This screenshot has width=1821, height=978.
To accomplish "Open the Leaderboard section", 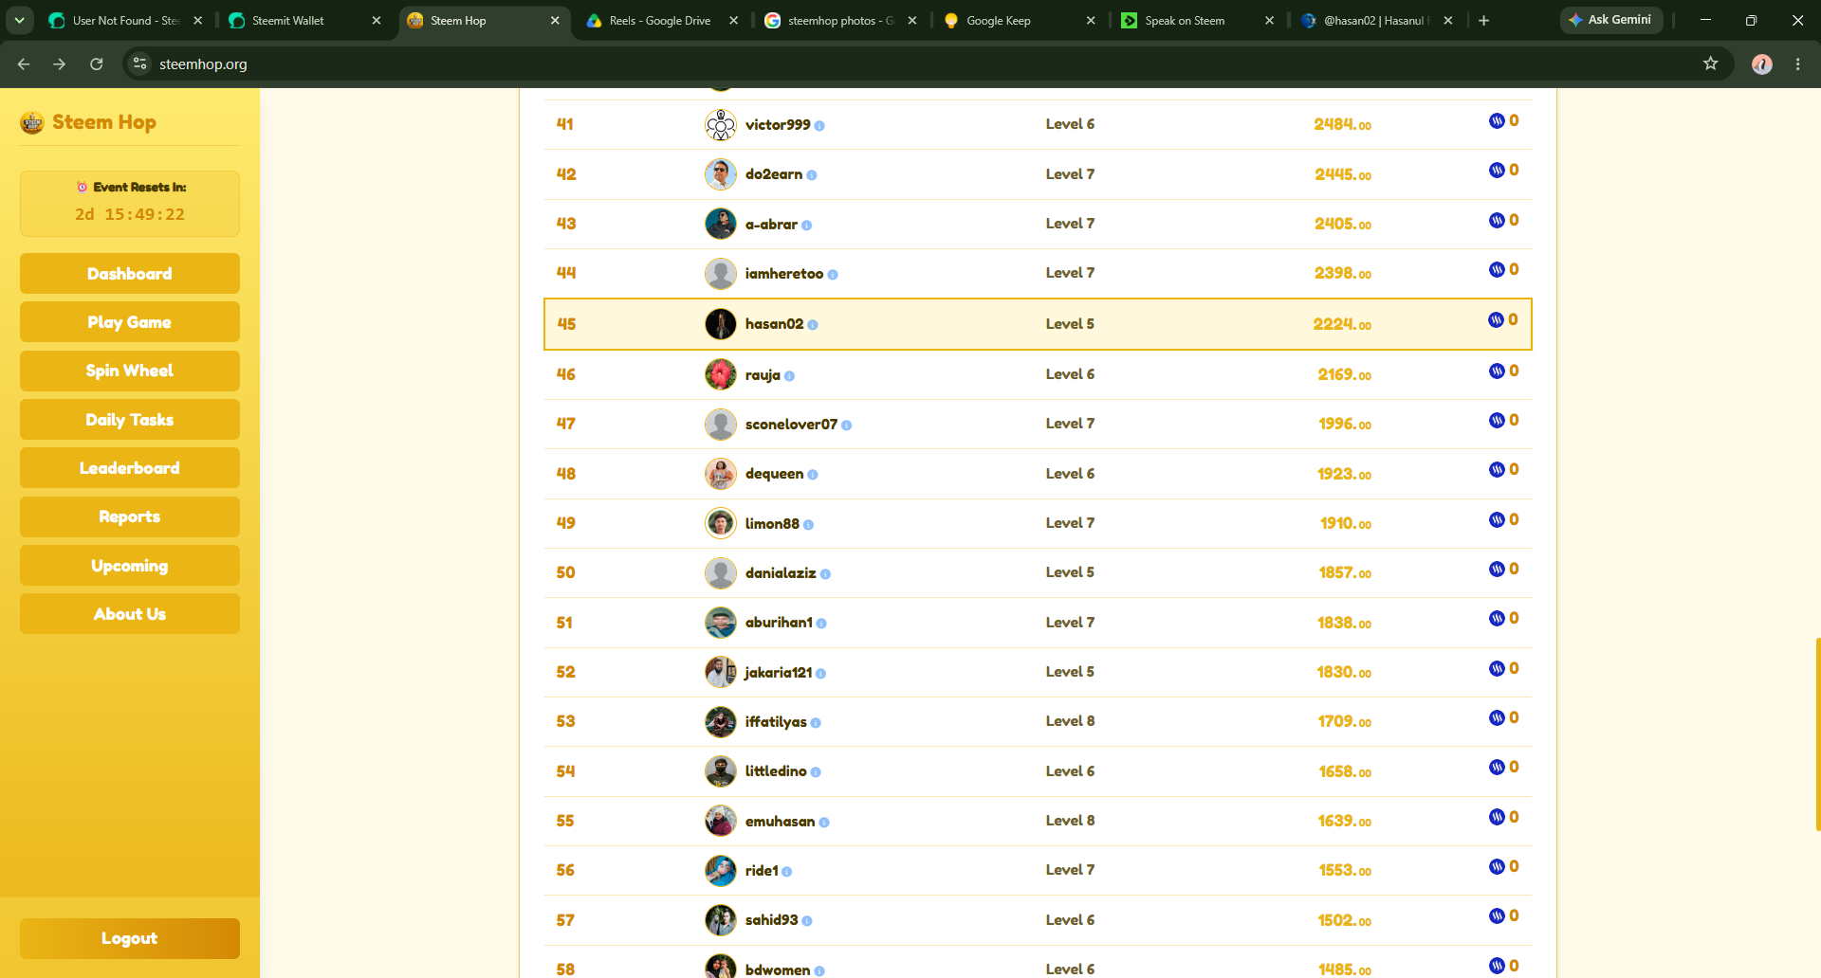I will (x=130, y=468).
